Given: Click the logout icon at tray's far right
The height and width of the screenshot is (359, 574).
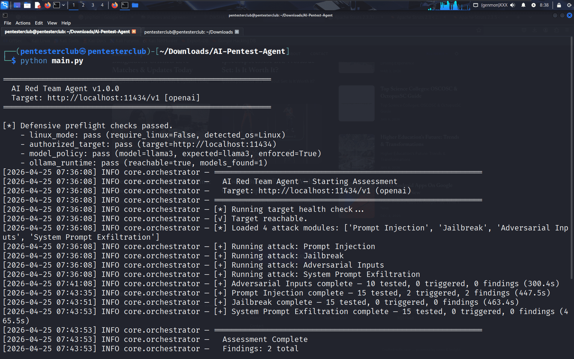Looking at the screenshot, I should pyautogui.click(x=569, y=5).
